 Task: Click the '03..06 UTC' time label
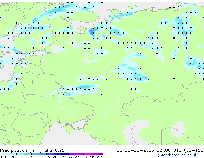coord(169,150)
